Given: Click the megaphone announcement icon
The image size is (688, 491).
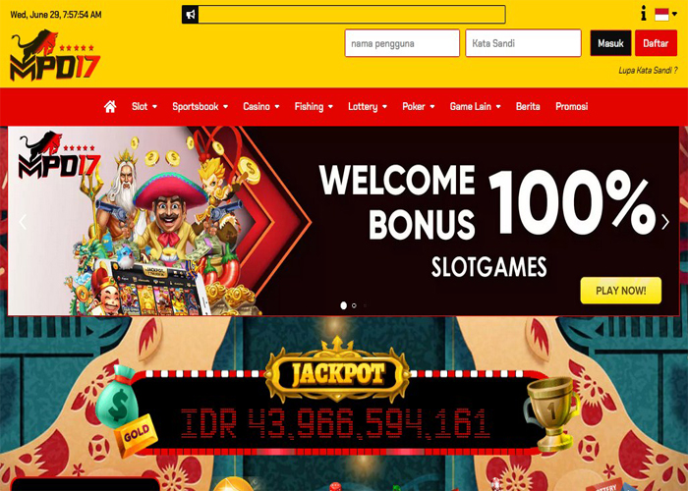Looking at the screenshot, I should pyautogui.click(x=191, y=15).
